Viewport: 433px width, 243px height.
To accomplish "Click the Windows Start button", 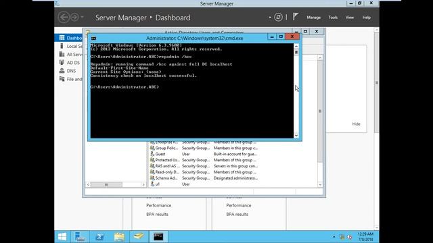I will pyautogui.click(x=62, y=237).
